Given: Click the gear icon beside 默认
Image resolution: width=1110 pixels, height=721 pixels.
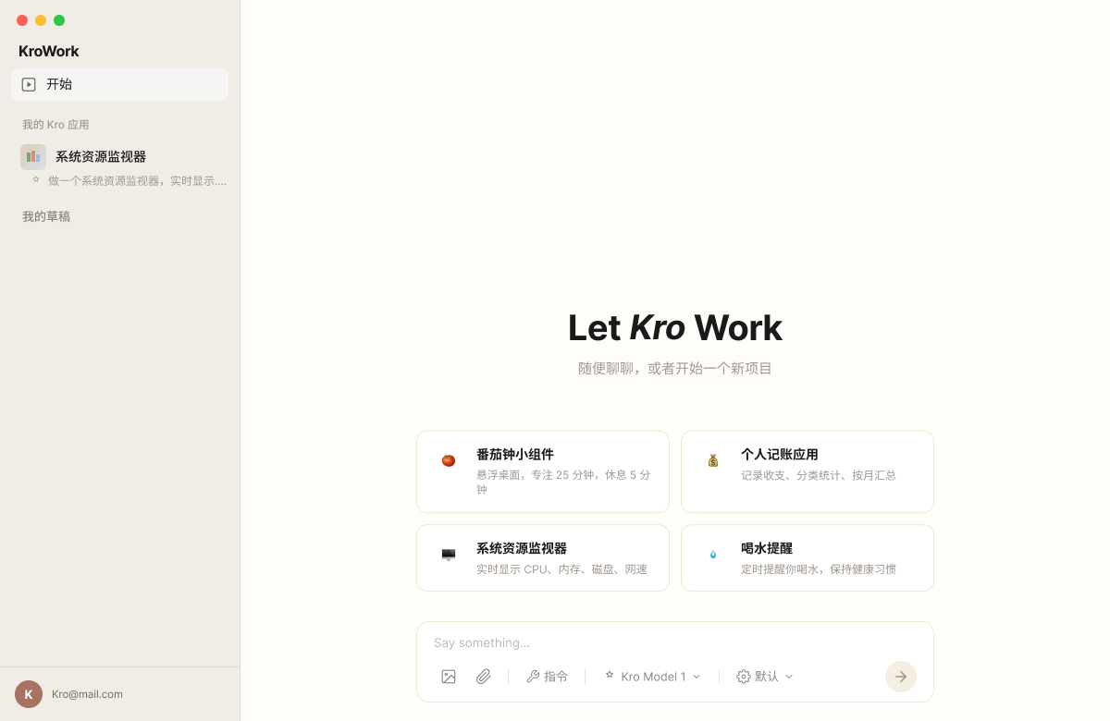Looking at the screenshot, I should point(742,676).
